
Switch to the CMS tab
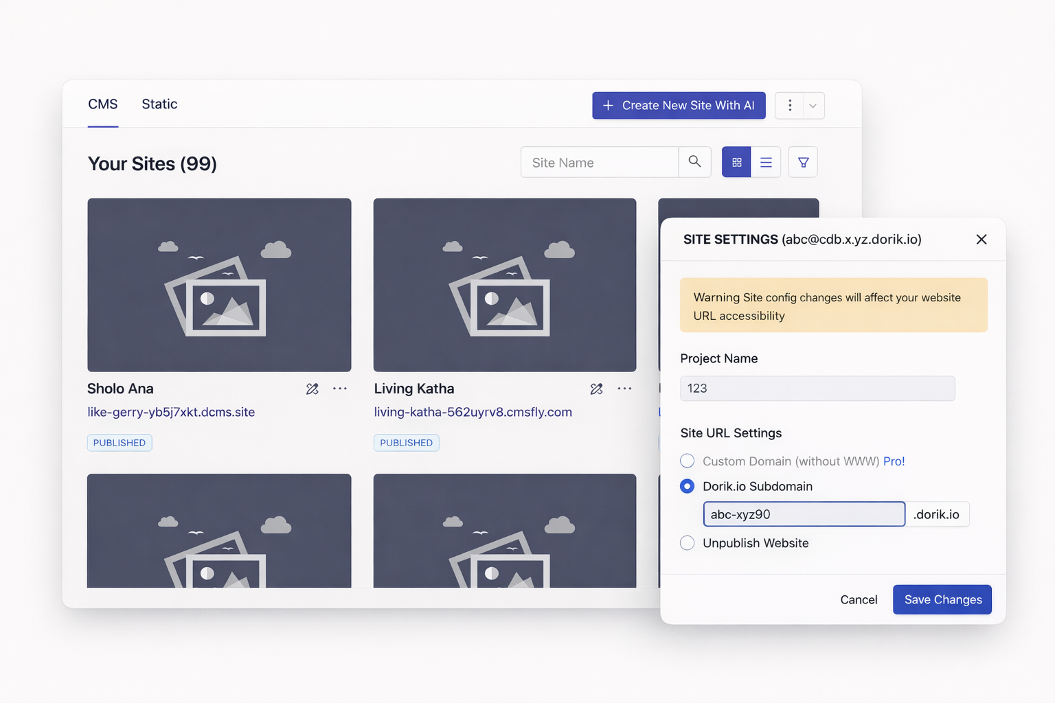click(103, 104)
